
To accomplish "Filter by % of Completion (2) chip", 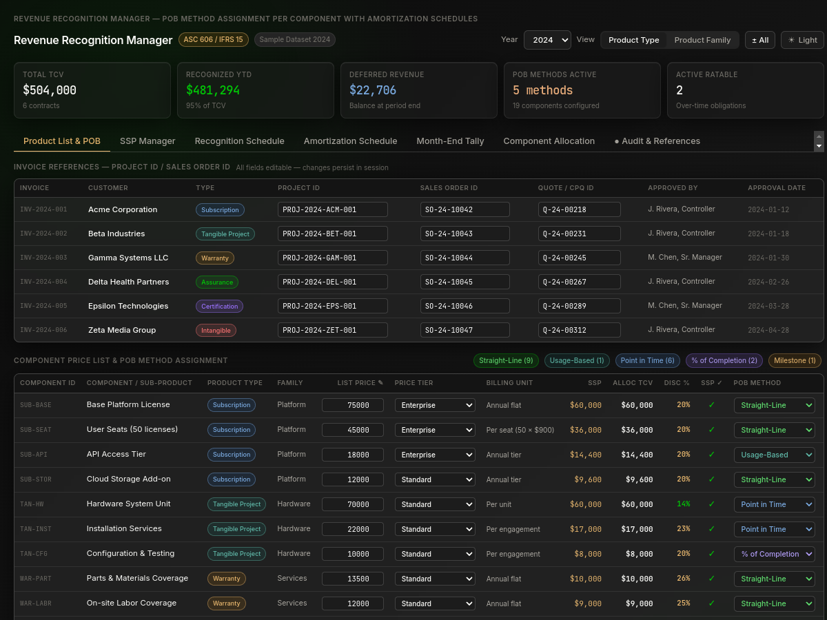I will click(x=724, y=360).
